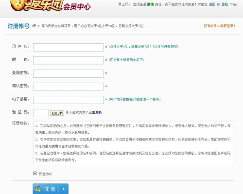Click the 用户名 username input field

tap(68, 47)
